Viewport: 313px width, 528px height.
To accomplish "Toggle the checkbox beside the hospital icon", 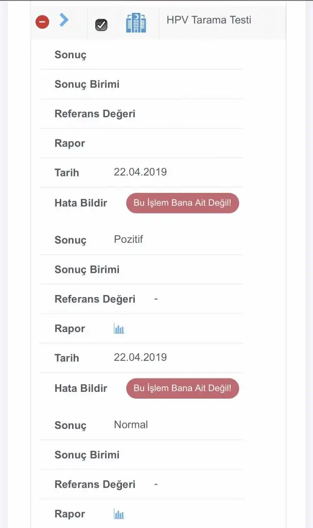I will (101, 24).
